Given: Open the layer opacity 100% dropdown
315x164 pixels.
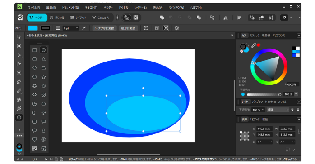Looking at the screenshot, I should [263, 110].
